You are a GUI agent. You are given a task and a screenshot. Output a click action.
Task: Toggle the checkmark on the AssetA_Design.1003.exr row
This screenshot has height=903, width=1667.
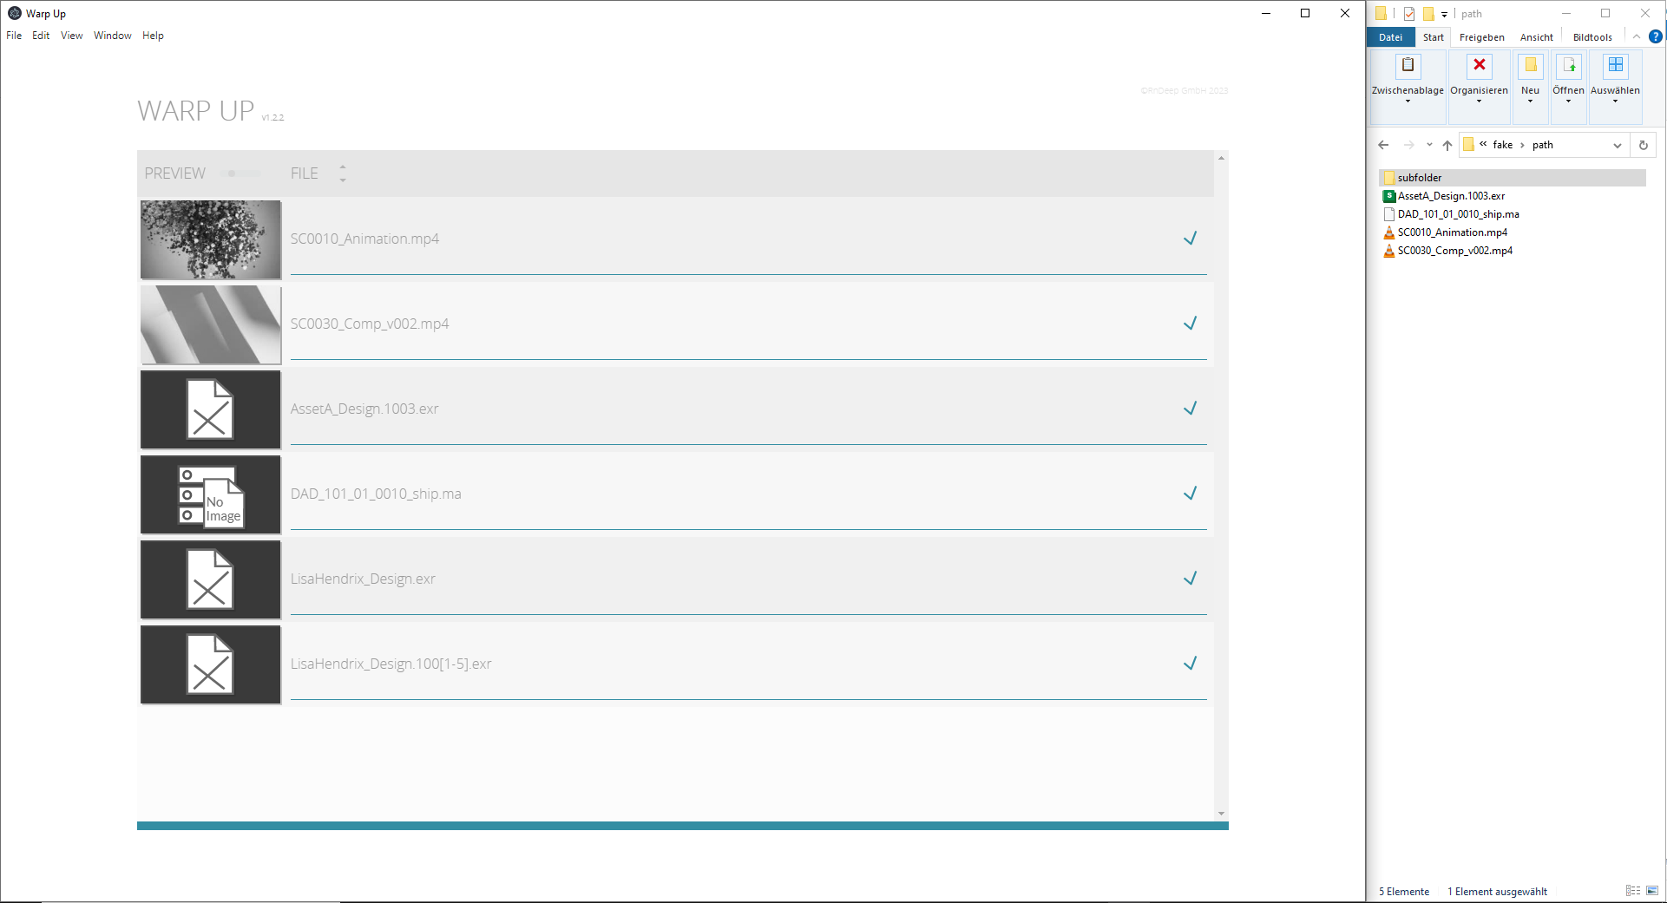[x=1190, y=409]
